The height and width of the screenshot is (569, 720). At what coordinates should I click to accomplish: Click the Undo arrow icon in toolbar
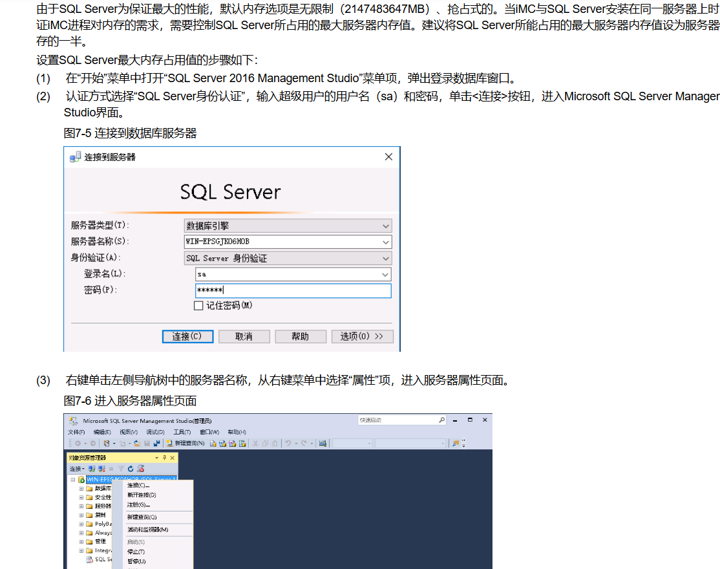point(288,443)
